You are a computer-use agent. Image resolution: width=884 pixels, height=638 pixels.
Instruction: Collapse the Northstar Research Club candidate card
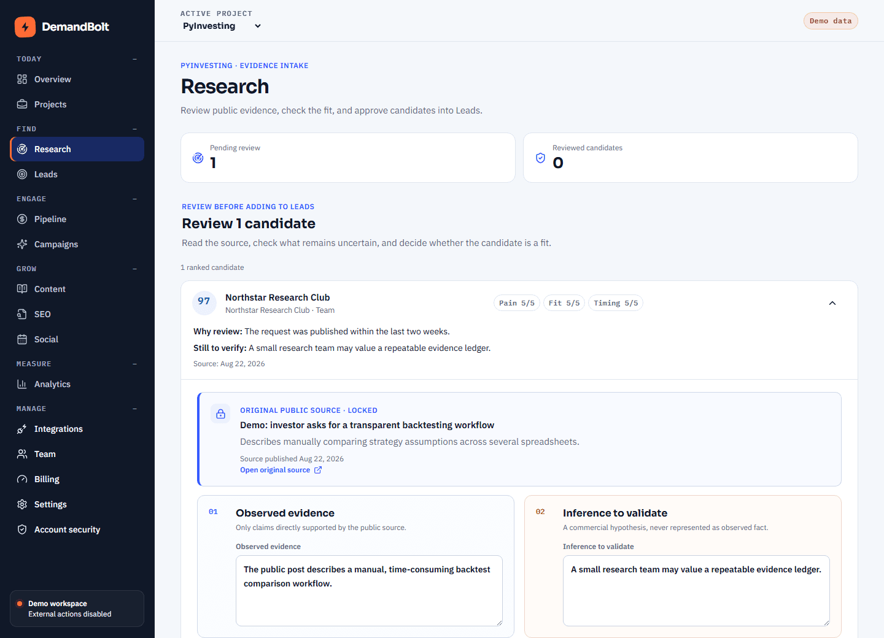pyautogui.click(x=832, y=303)
